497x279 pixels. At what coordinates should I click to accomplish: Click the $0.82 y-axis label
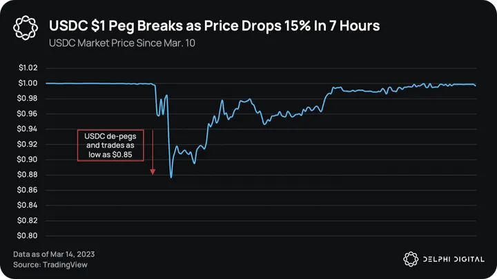[28, 220]
